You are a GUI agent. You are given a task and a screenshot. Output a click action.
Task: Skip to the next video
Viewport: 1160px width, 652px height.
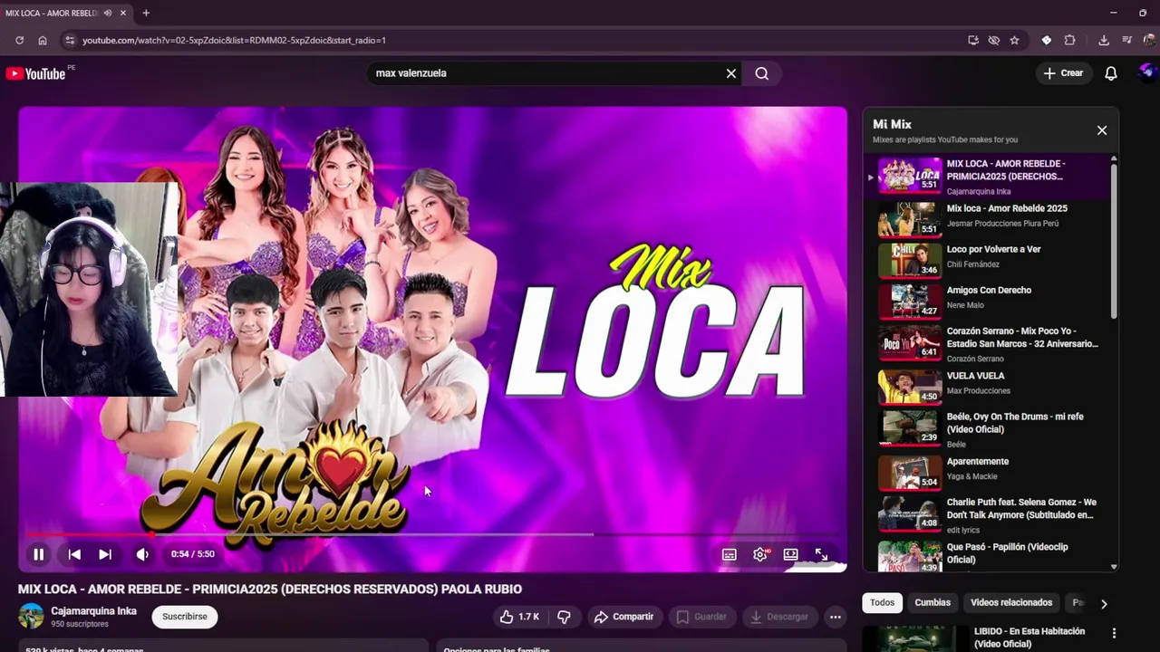[105, 554]
